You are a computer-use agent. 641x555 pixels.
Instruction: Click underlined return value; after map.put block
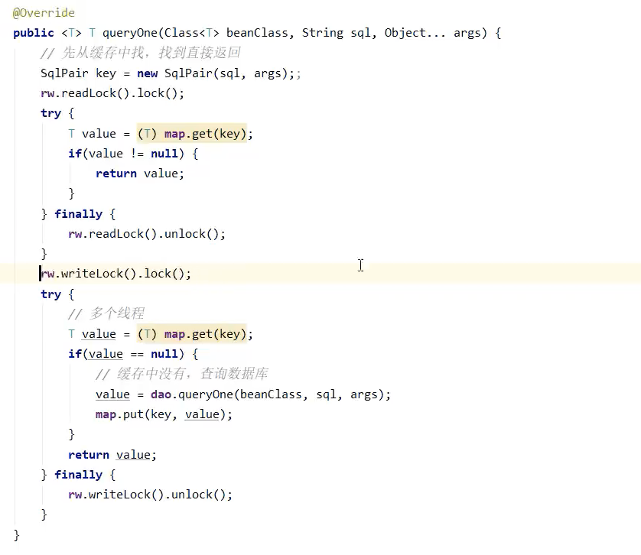coord(112,455)
